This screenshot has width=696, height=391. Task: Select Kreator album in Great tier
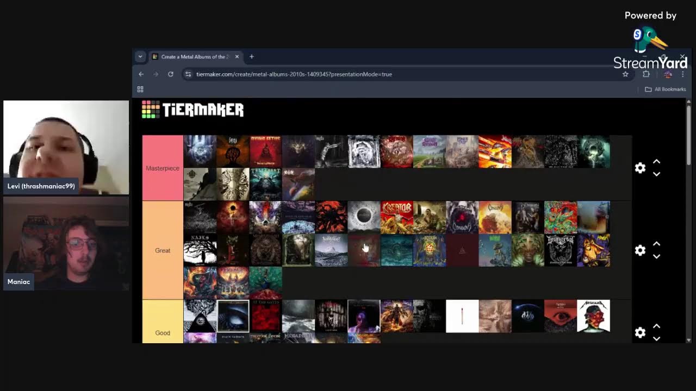click(396, 217)
